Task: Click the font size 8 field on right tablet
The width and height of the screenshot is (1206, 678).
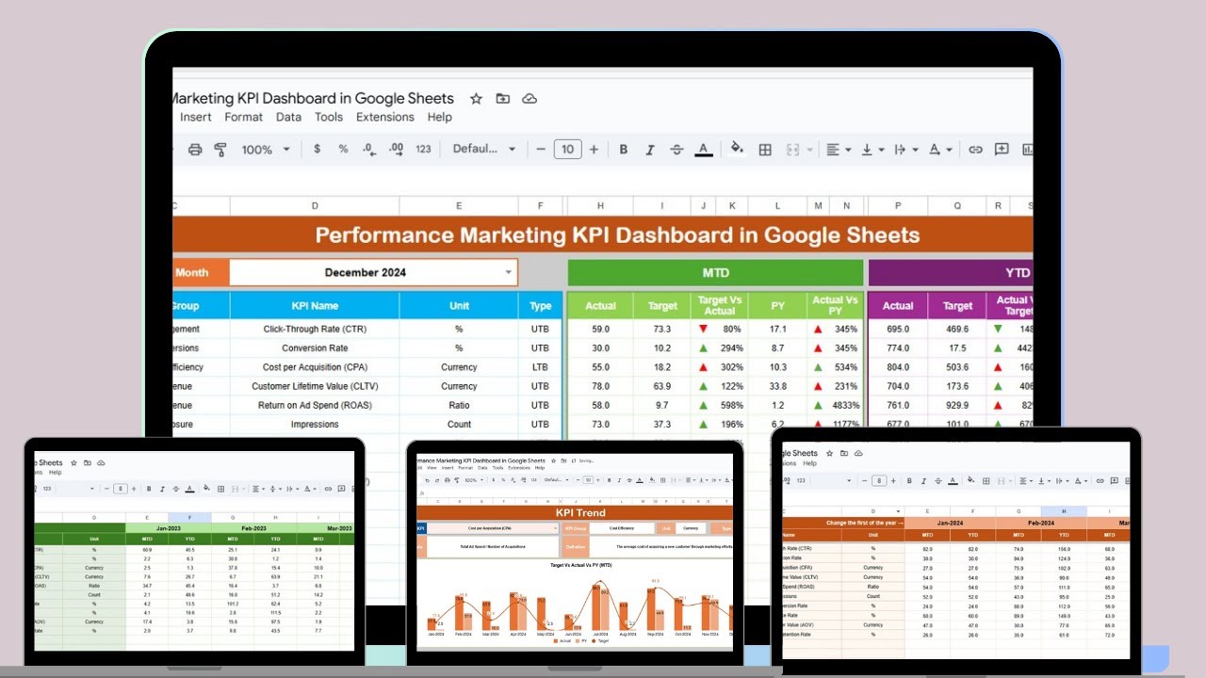Action: click(x=877, y=480)
